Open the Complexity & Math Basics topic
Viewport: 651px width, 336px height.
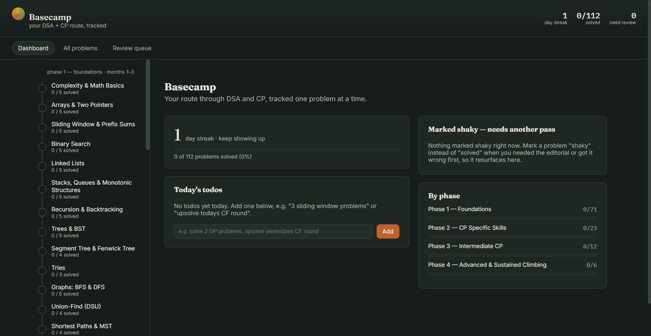coord(87,86)
